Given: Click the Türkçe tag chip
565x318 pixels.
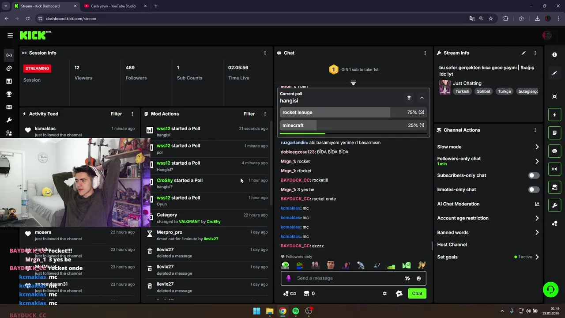Looking at the screenshot, I should pyautogui.click(x=504, y=91).
